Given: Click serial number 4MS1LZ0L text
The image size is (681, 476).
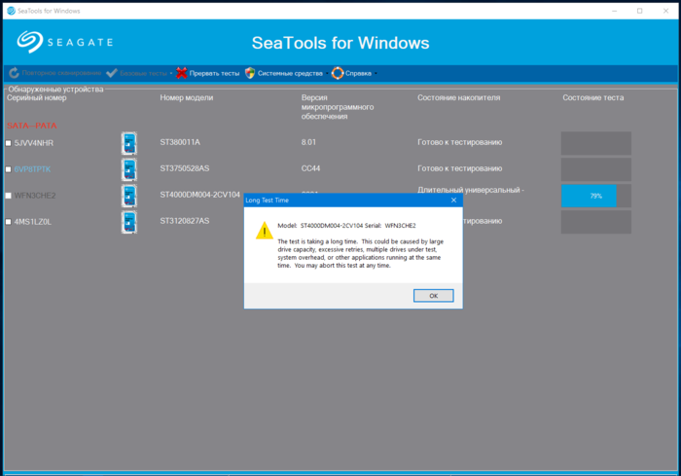Looking at the screenshot, I should point(33,222).
